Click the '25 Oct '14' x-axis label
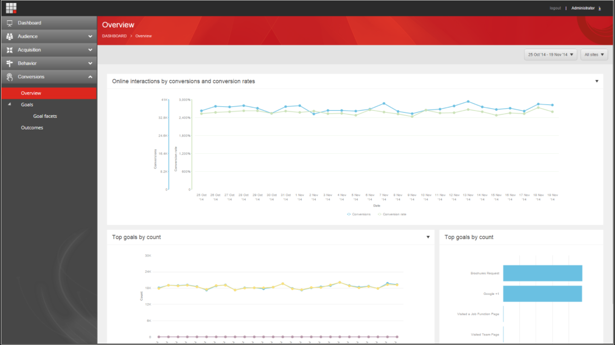The height and width of the screenshot is (345, 615). tap(201, 197)
